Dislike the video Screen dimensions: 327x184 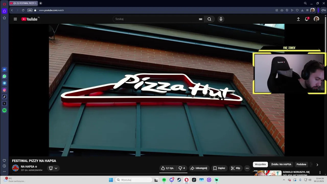click(182, 168)
